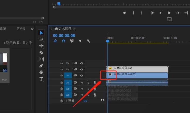
Task: Open timeline wrench display settings
Action: [88, 41]
